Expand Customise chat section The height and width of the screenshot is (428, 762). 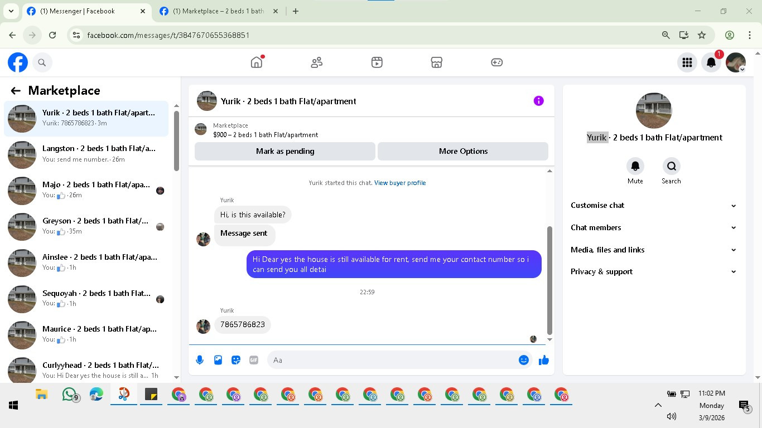click(x=653, y=205)
